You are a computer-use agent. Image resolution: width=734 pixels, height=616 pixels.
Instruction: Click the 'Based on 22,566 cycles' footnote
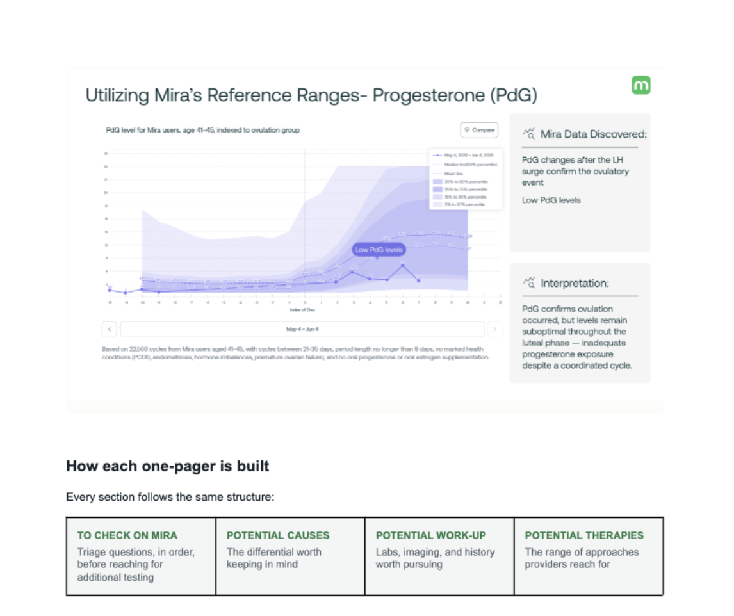(295, 353)
